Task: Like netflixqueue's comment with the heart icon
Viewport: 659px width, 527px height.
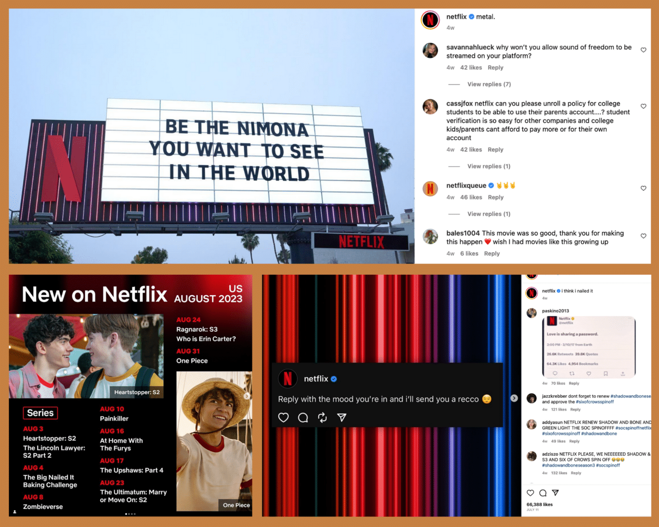Action: click(643, 188)
